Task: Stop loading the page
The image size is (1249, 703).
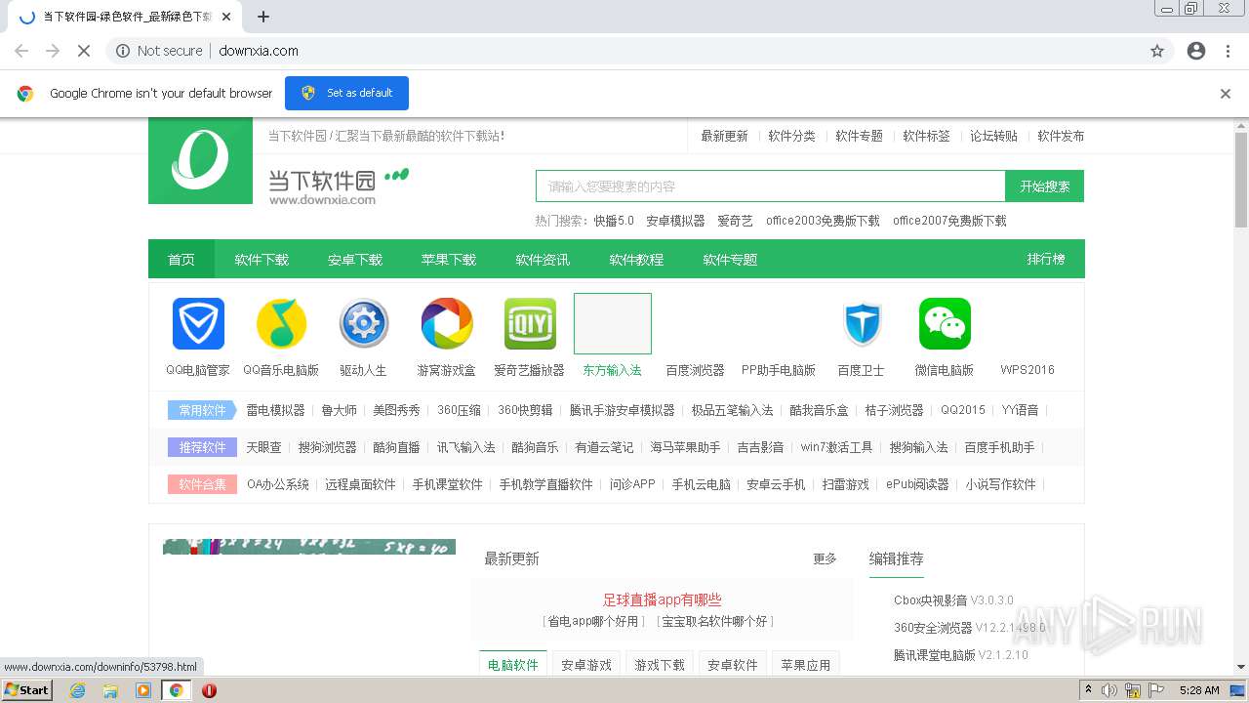Action: coord(83,51)
